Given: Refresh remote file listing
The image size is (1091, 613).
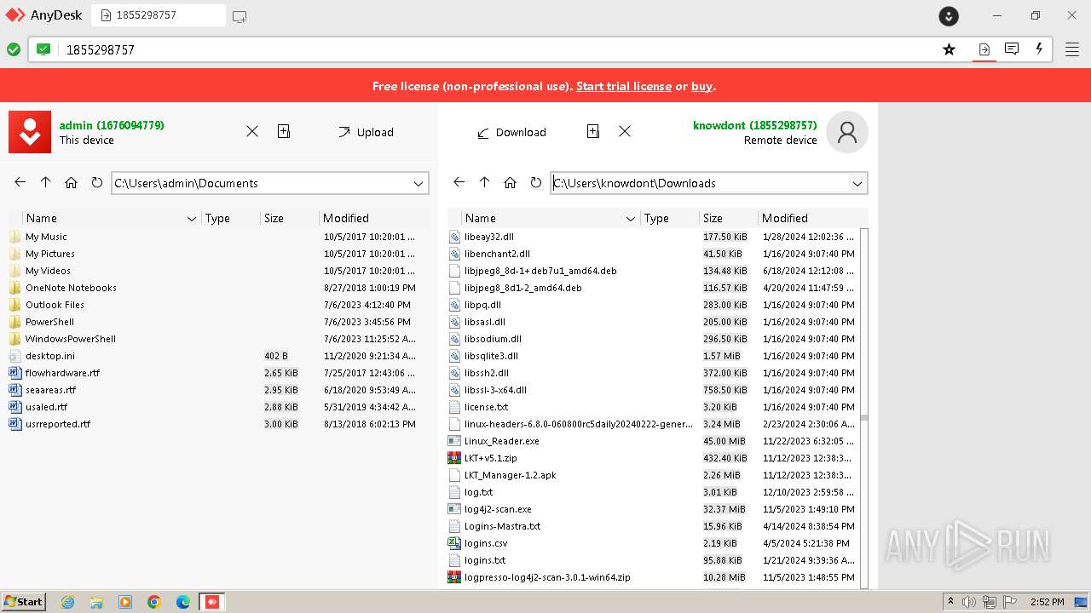Looking at the screenshot, I should (536, 182).
